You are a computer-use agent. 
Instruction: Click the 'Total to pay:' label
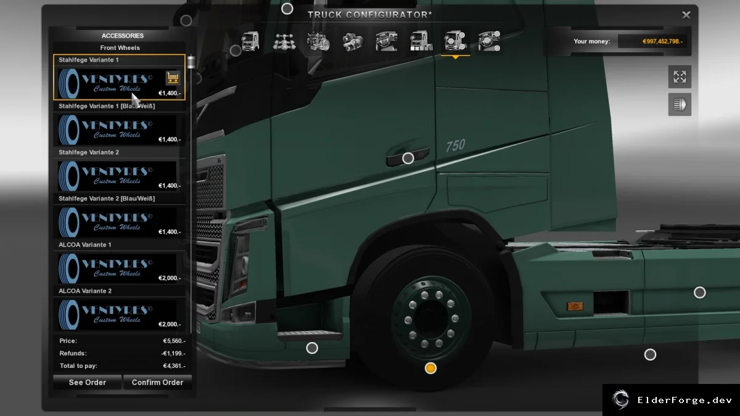78,366
